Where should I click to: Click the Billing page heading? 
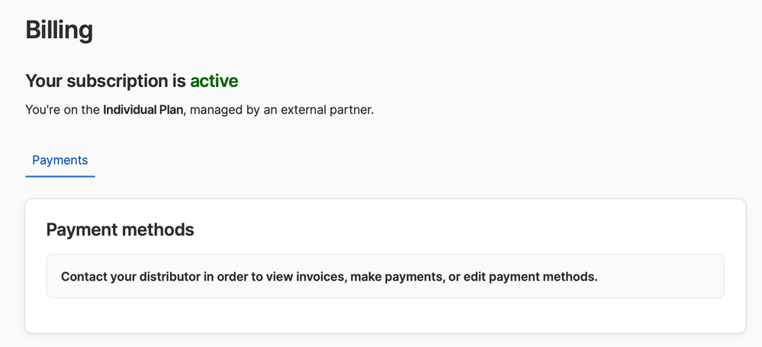(59, 31)
